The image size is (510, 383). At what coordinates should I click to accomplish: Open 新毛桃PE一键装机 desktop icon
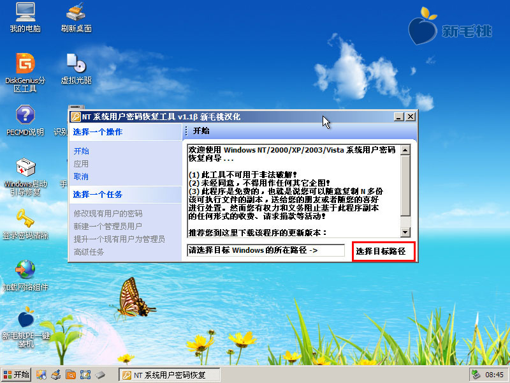tap(25, 327)
